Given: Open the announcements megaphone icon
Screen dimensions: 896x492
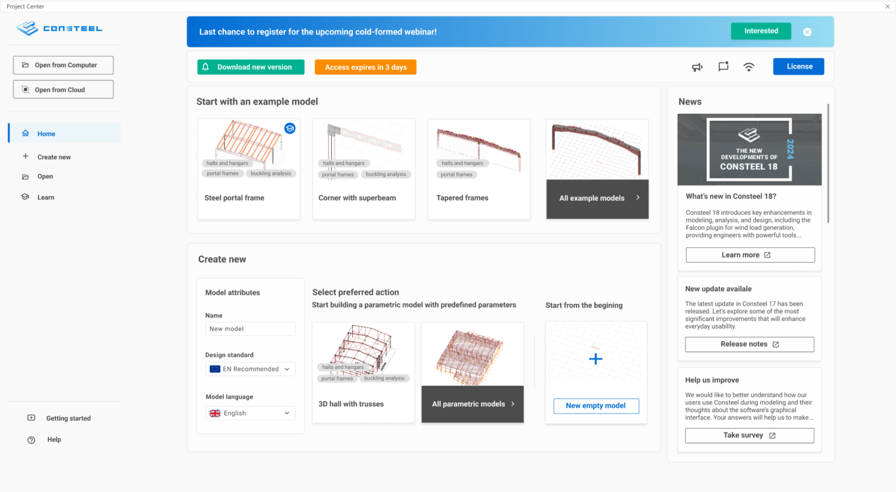Looking at the screenshot, I should pos(697,67).
